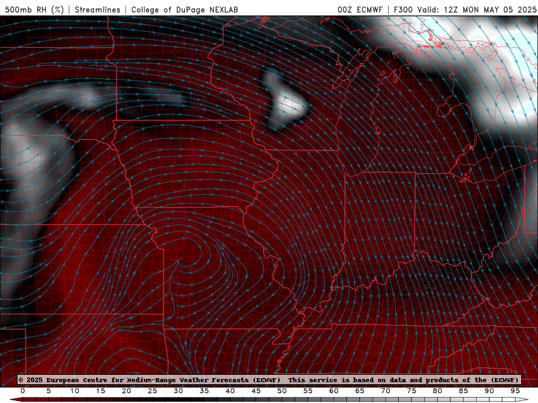Click the "Valid: 12Z MON MAY 05 2025" text
Viewport: 538px width, 403px height.
(477, 9)
